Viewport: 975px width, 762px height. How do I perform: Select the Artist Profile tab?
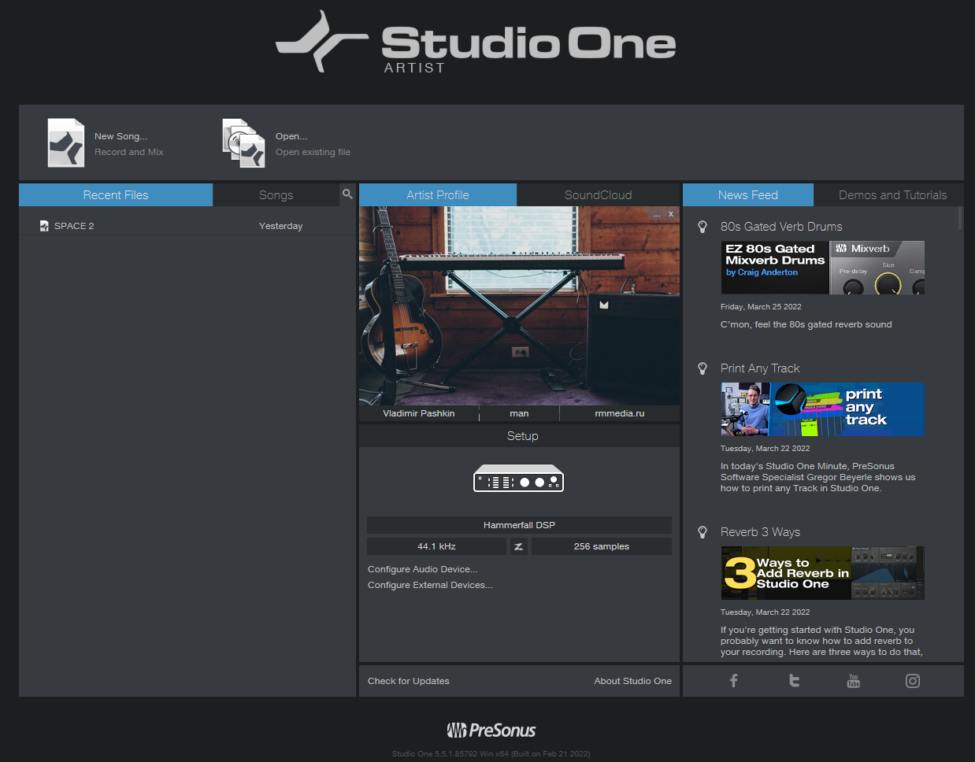pos(438,195)
